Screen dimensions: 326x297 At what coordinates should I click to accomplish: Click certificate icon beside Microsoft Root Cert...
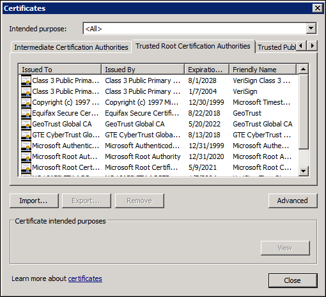coord(26,167)
